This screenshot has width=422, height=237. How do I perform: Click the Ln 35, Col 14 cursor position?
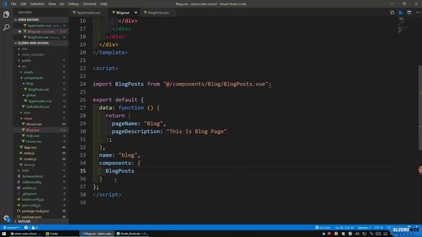pyautogui.click(x=344, y=228)
